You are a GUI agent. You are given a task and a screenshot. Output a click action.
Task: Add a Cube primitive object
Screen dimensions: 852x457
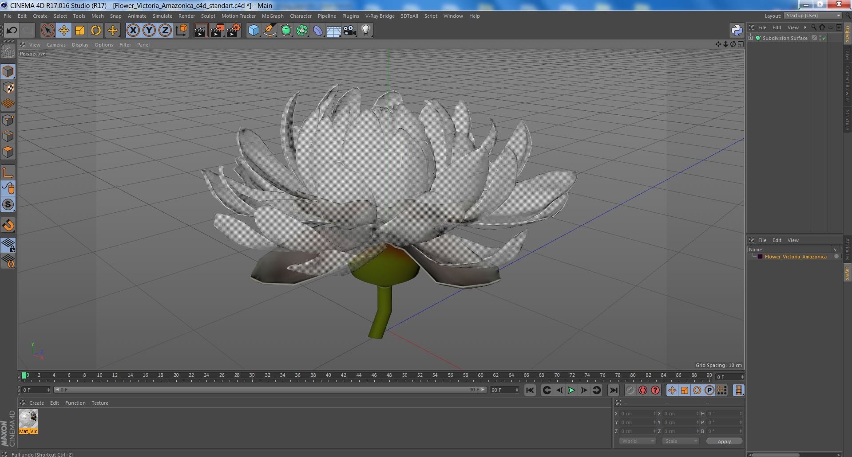(254, 30)
